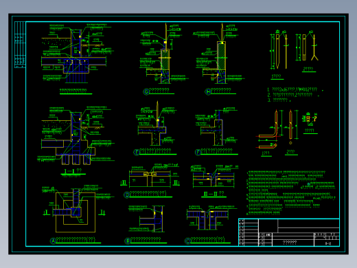Screen dimensions: 357x268
Task: Click section cut mark II right of detail D
Action: tap(176, 183)
